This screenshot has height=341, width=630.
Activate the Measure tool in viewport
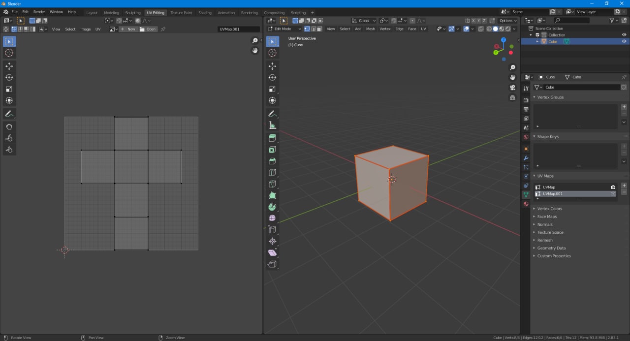click(272, 125)
